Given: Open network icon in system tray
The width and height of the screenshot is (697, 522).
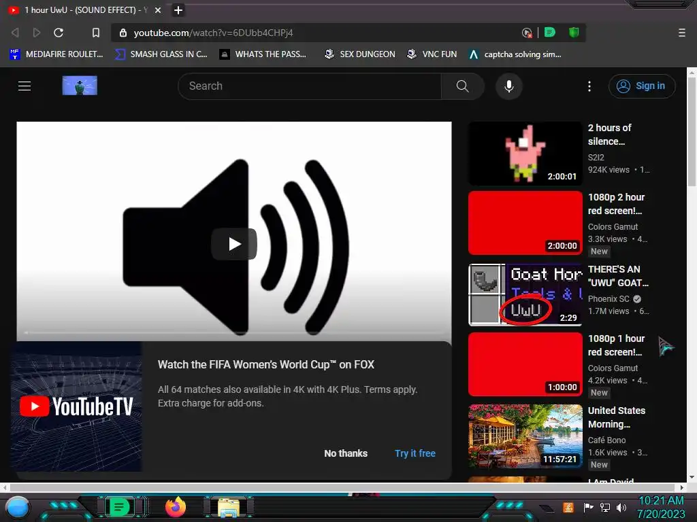Looking at the screenshot, I should [605, 507].
